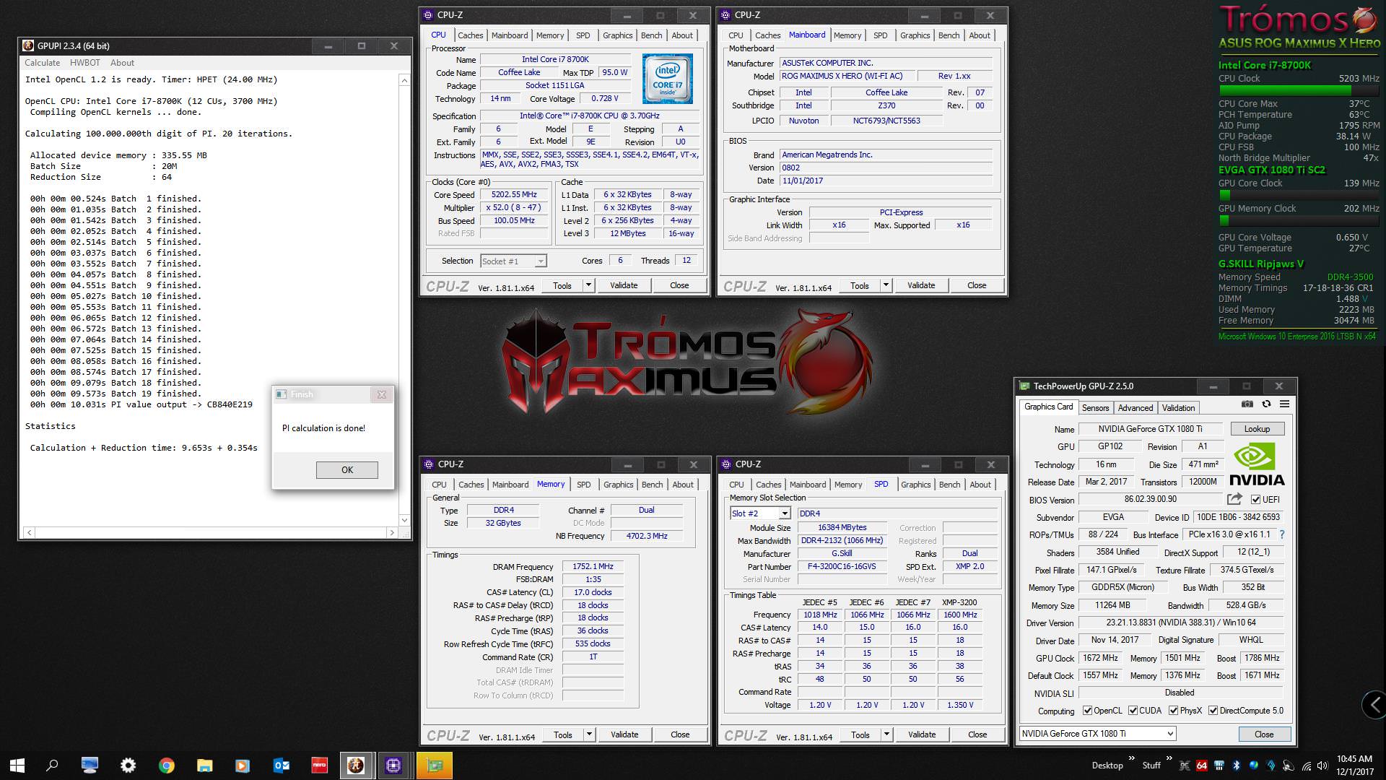Expand the Stuff toolbar chevron
Image resolution: width=1386 pixels, height=780 pixels.
1169,758
